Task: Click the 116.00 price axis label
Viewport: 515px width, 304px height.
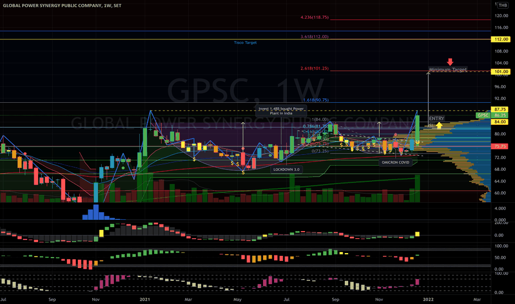Action: click(502, 28)
